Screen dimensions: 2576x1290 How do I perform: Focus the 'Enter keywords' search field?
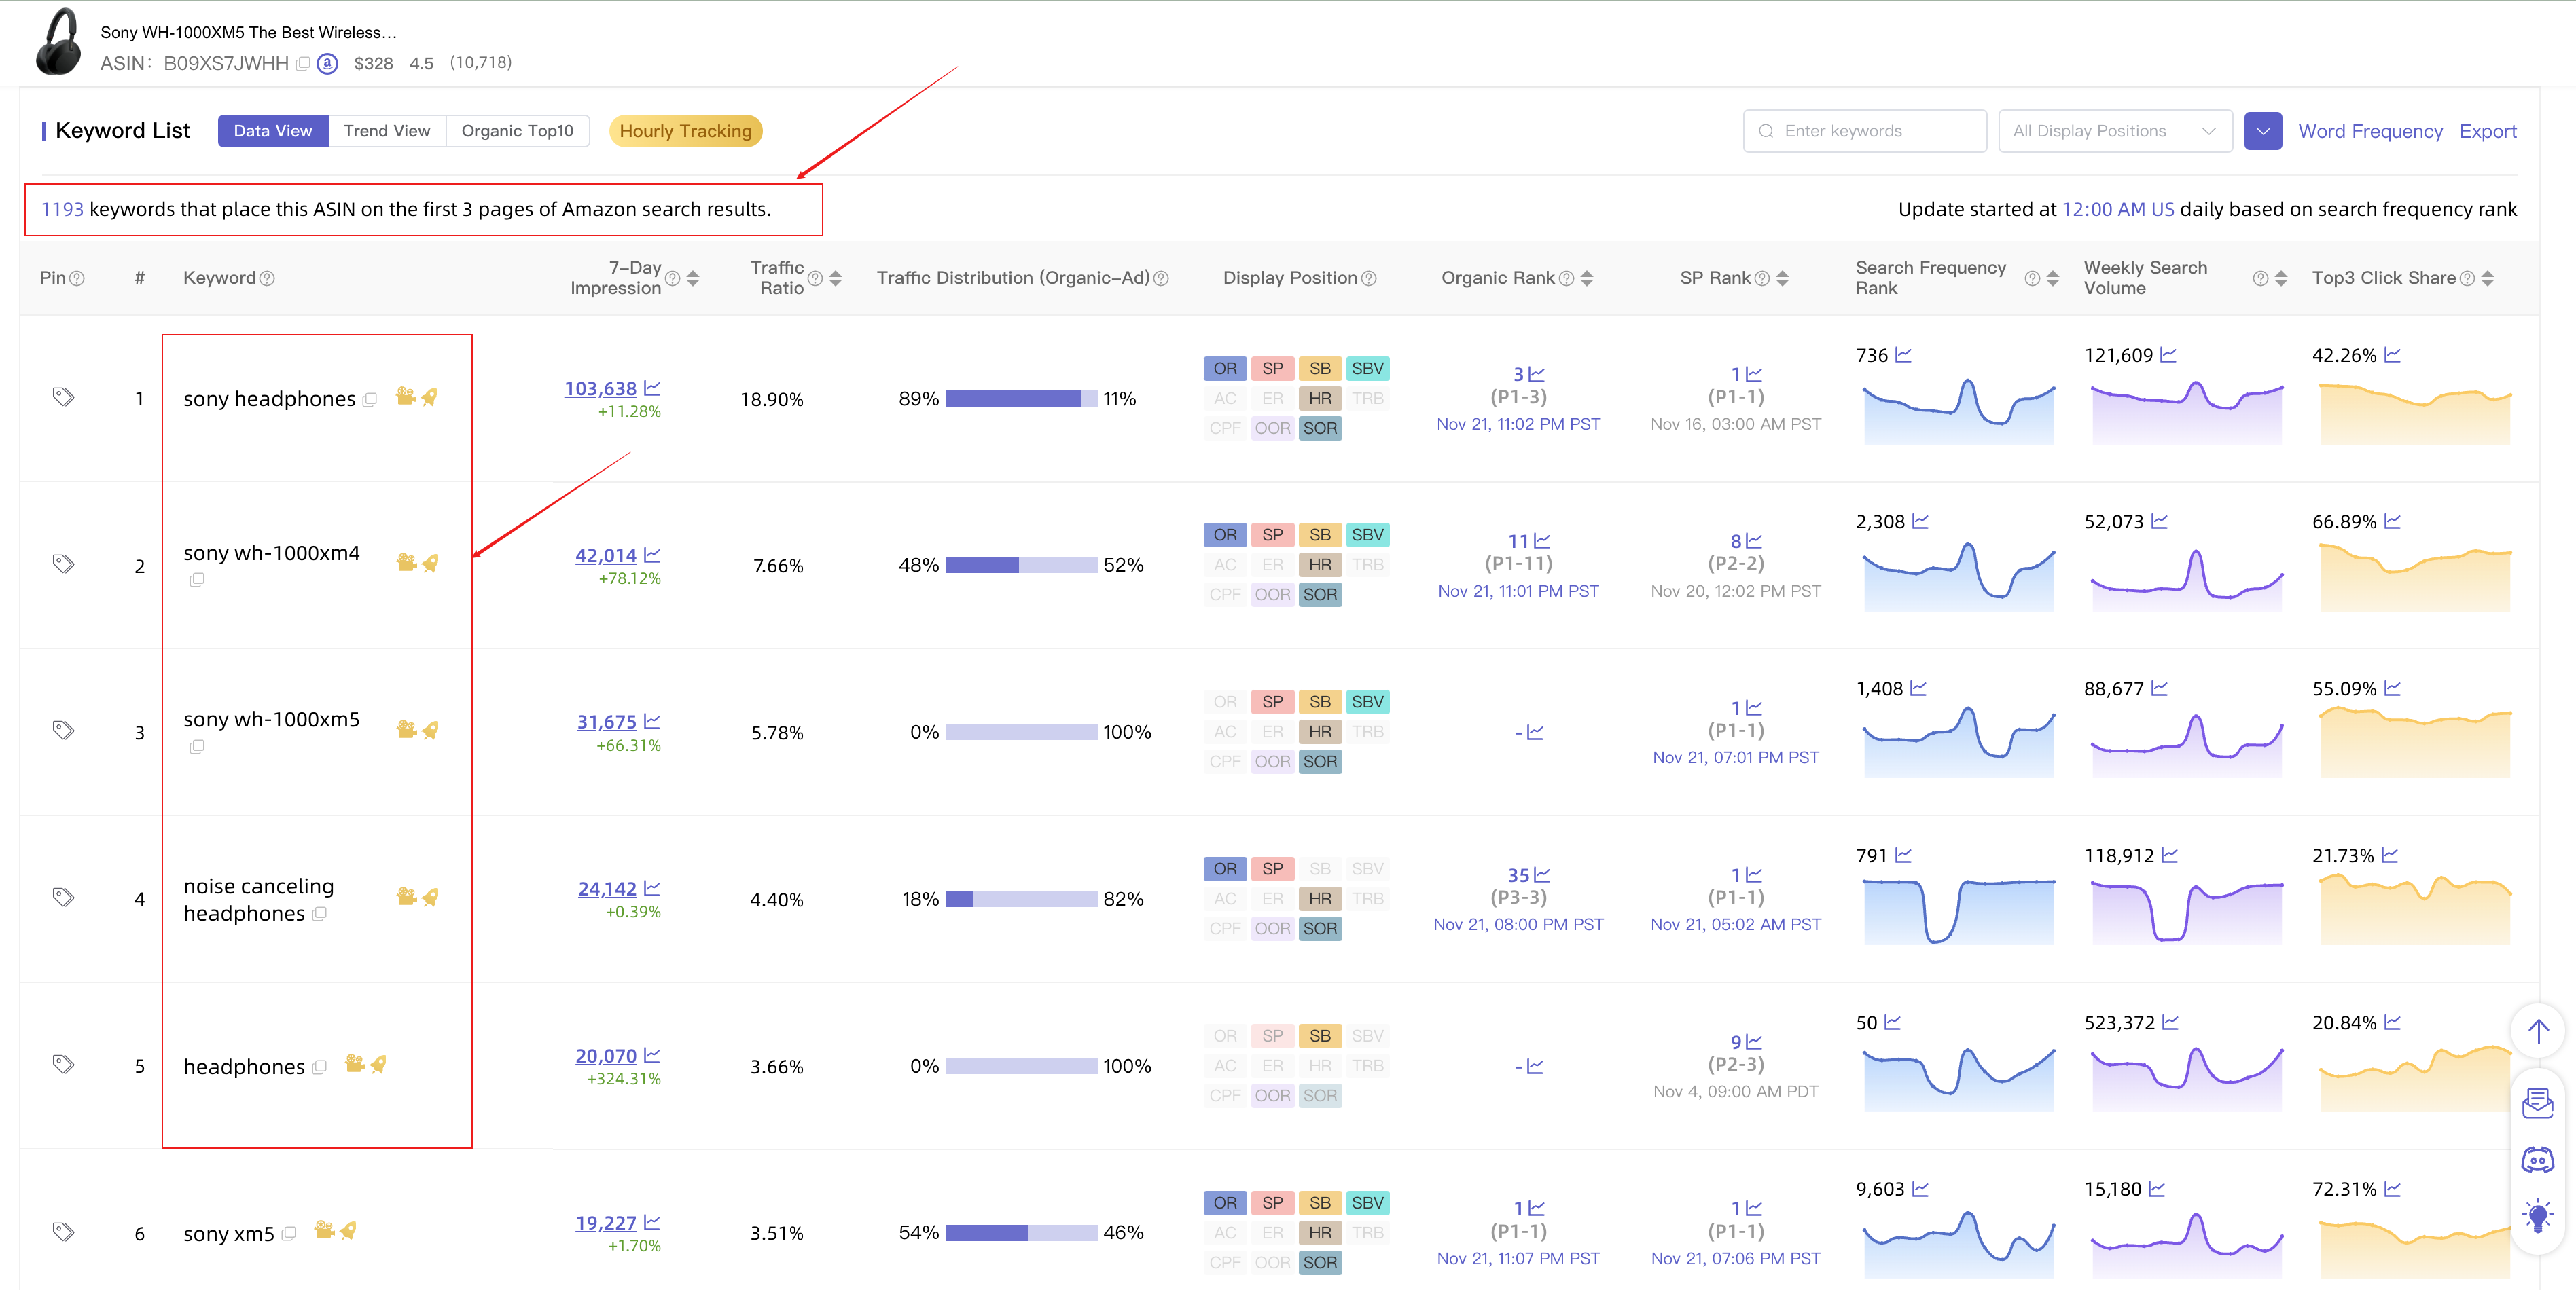pos(1864,131)
